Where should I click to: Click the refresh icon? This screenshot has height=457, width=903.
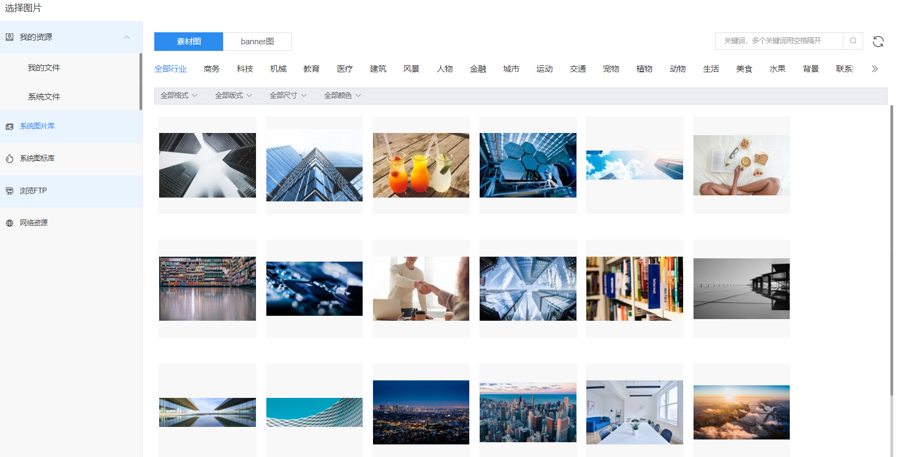tap(878, 42)
